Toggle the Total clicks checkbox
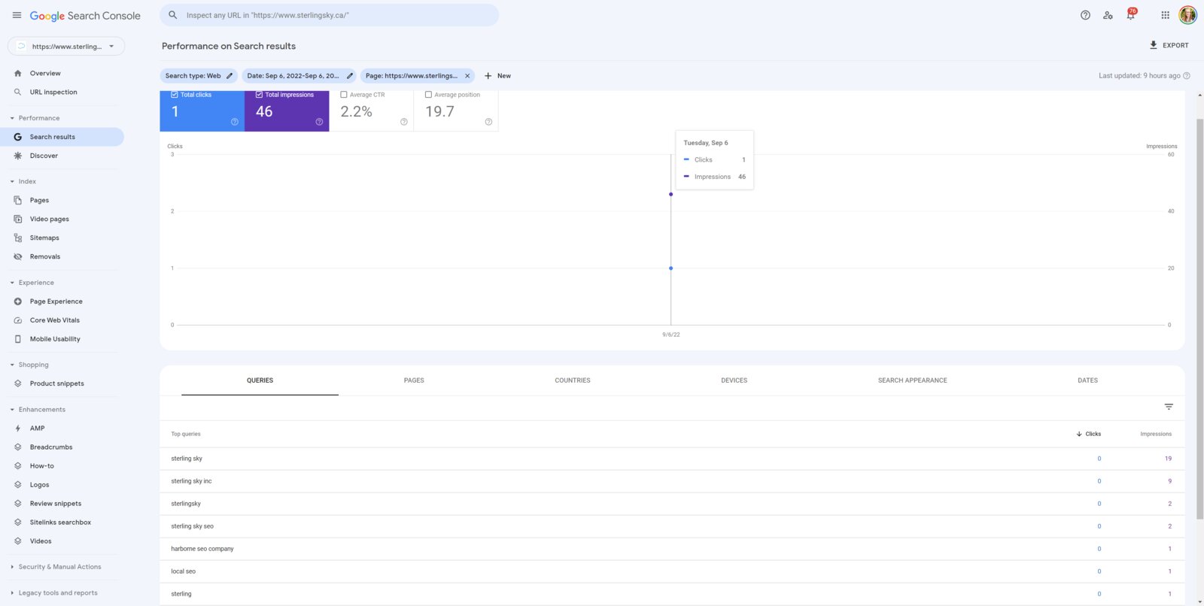Screen dimensions: 1204x606 [175, 95]
